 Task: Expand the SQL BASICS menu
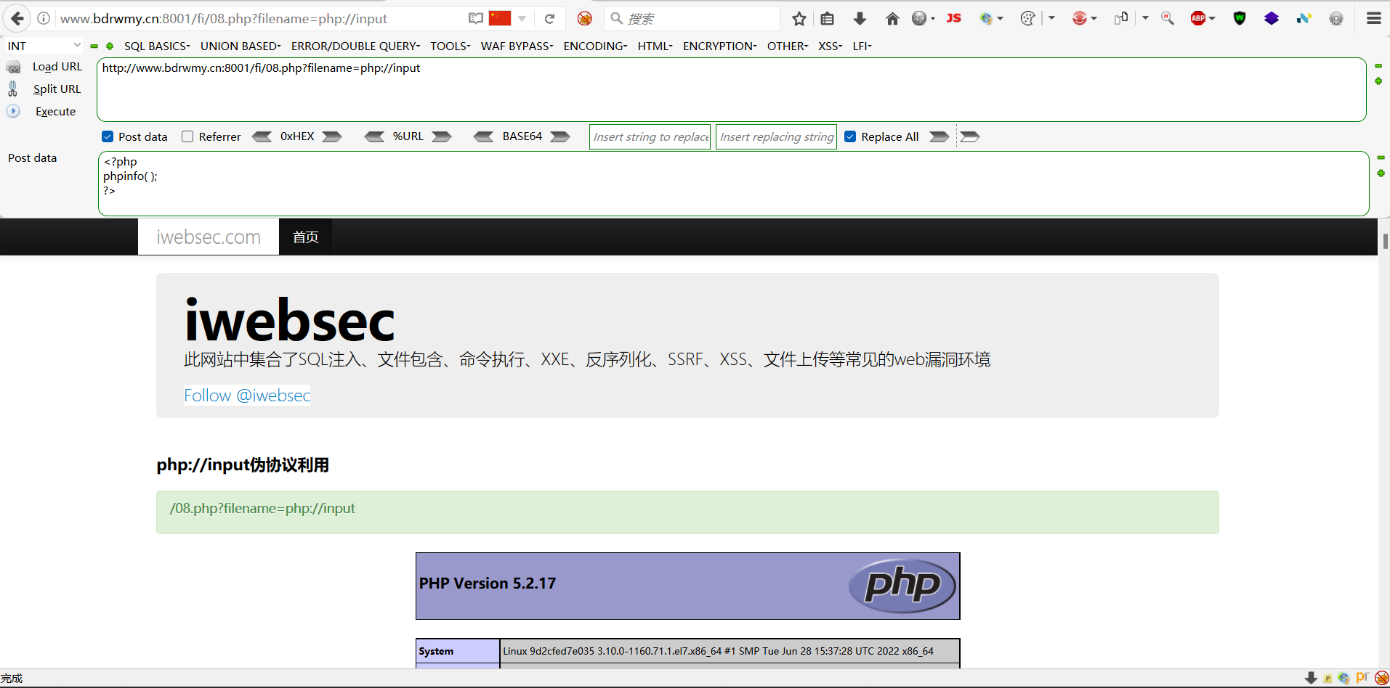157,46
